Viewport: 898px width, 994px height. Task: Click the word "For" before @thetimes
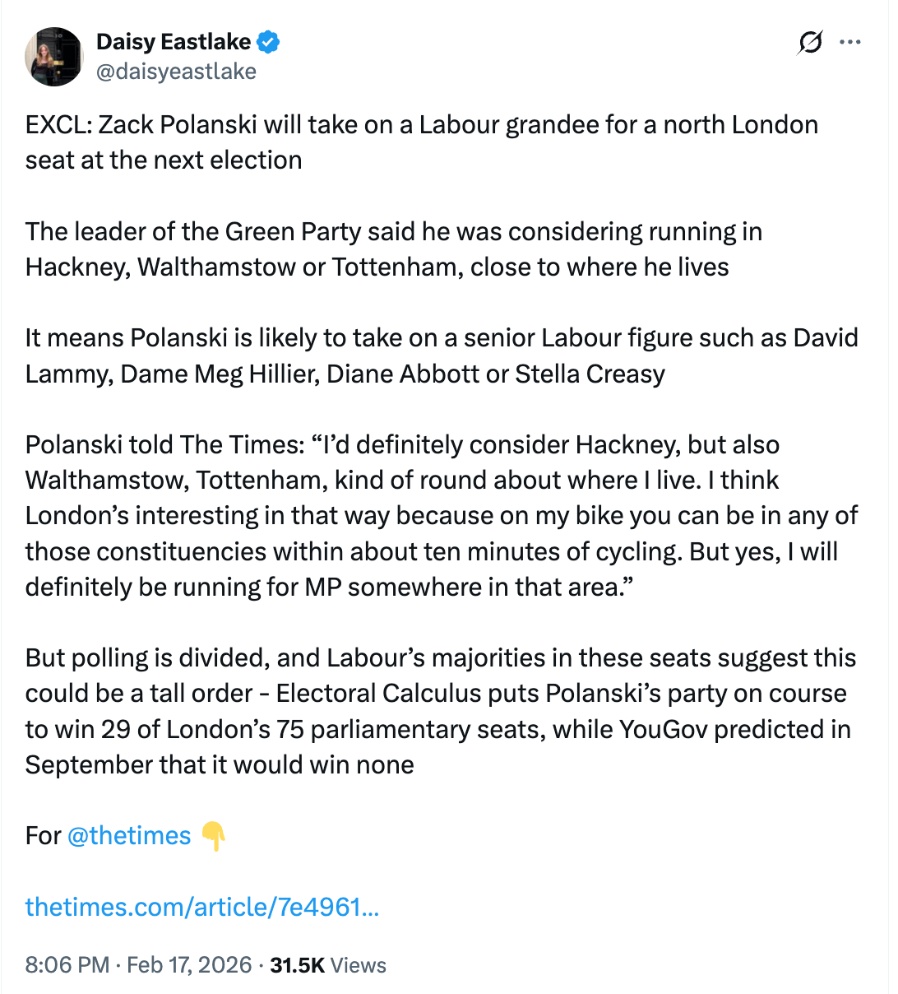coord(43,835)
